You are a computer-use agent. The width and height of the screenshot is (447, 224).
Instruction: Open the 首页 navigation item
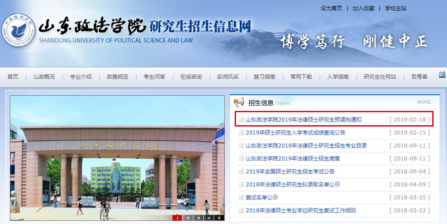tap(13, 76)
